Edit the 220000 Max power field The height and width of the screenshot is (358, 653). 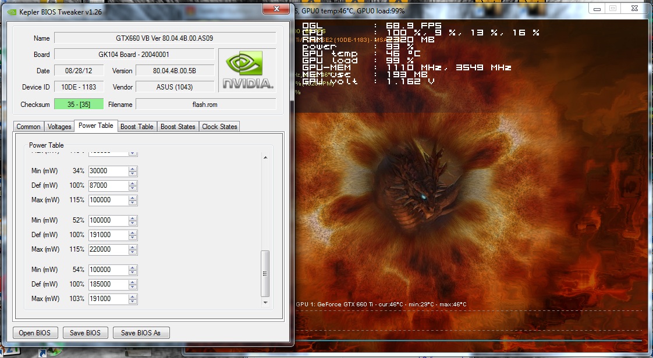point(108,249)
